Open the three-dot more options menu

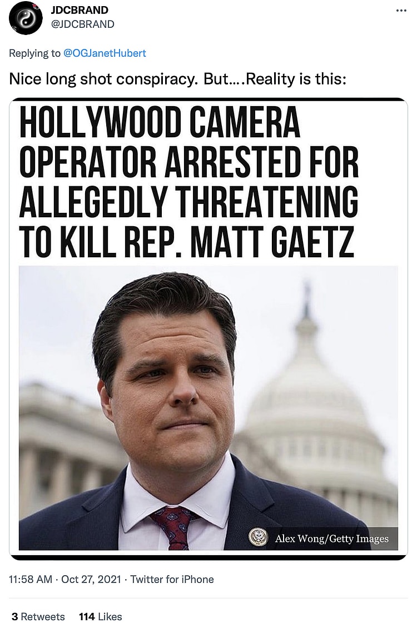point(401,11)
